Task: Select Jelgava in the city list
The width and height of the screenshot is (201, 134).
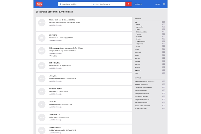Action: (137, 55)
